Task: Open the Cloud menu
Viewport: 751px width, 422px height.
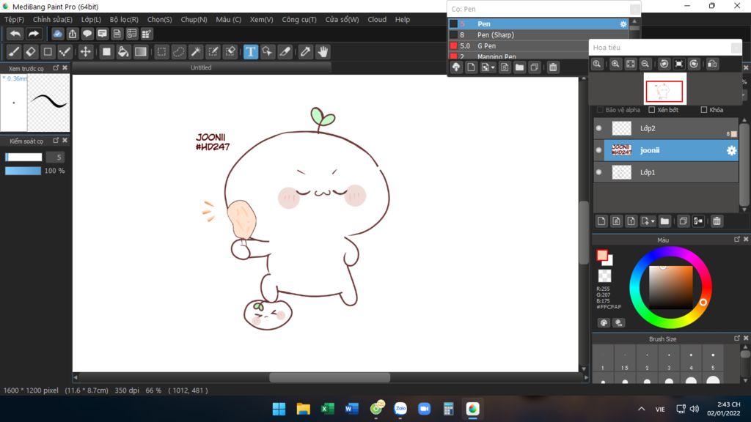Action: tap(377, 20)
